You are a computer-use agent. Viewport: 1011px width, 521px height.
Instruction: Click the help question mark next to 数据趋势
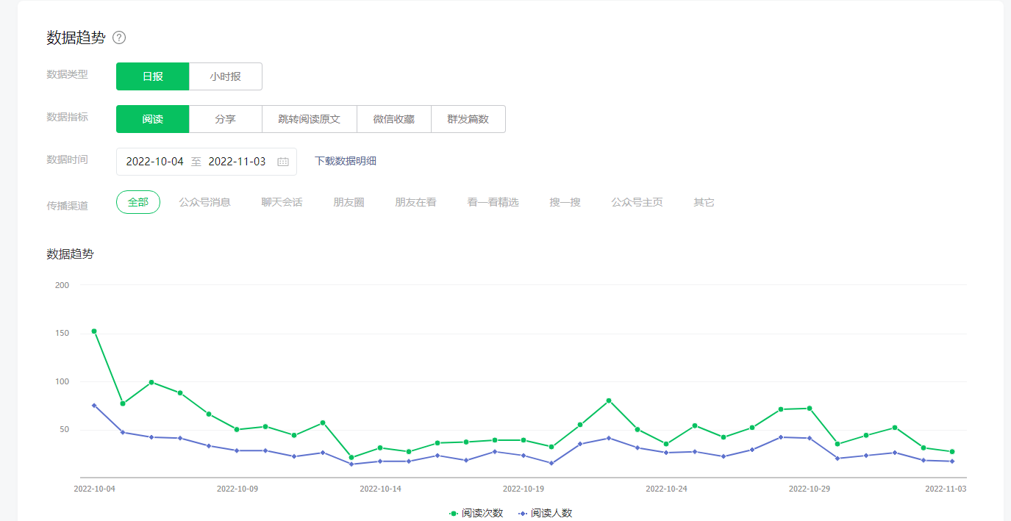click(119, 37)
